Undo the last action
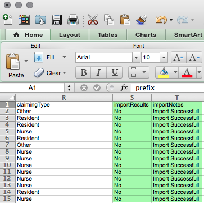 pyautogui.click(x=161, y=20)
